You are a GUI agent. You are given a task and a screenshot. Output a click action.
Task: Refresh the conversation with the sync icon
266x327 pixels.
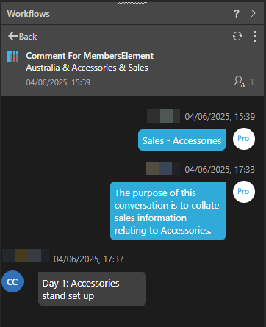click(x=237, y=36)
